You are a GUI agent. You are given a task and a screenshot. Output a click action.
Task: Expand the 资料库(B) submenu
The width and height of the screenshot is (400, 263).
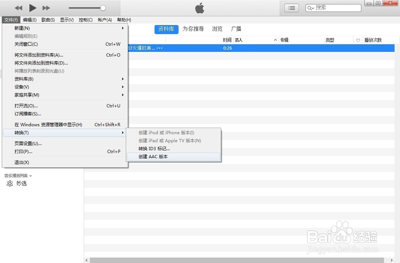coord(65,79)
